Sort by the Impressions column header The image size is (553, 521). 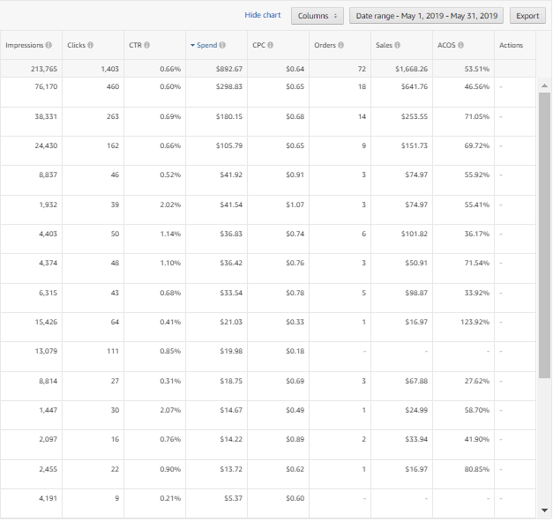24,45
